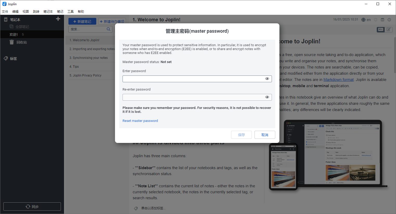Click the 保存 button
The image size is (396, 214).
(x=241, y=135)
